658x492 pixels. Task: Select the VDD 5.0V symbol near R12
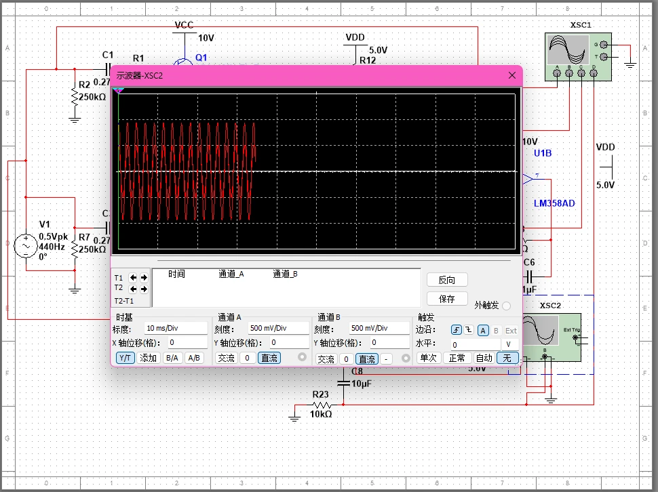(x=356, y=44)
